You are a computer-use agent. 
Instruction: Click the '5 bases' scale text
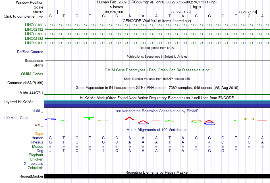pos(117,7)
